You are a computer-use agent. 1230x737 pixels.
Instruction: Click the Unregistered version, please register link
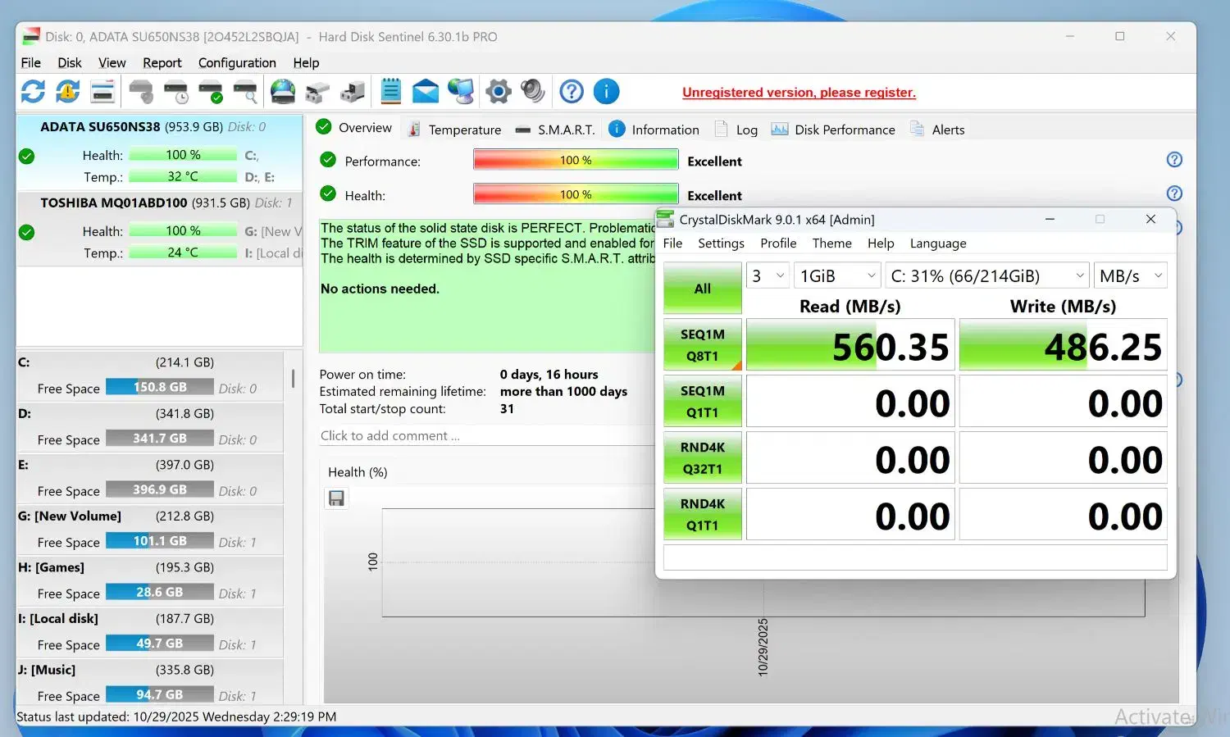pos(799,92)
